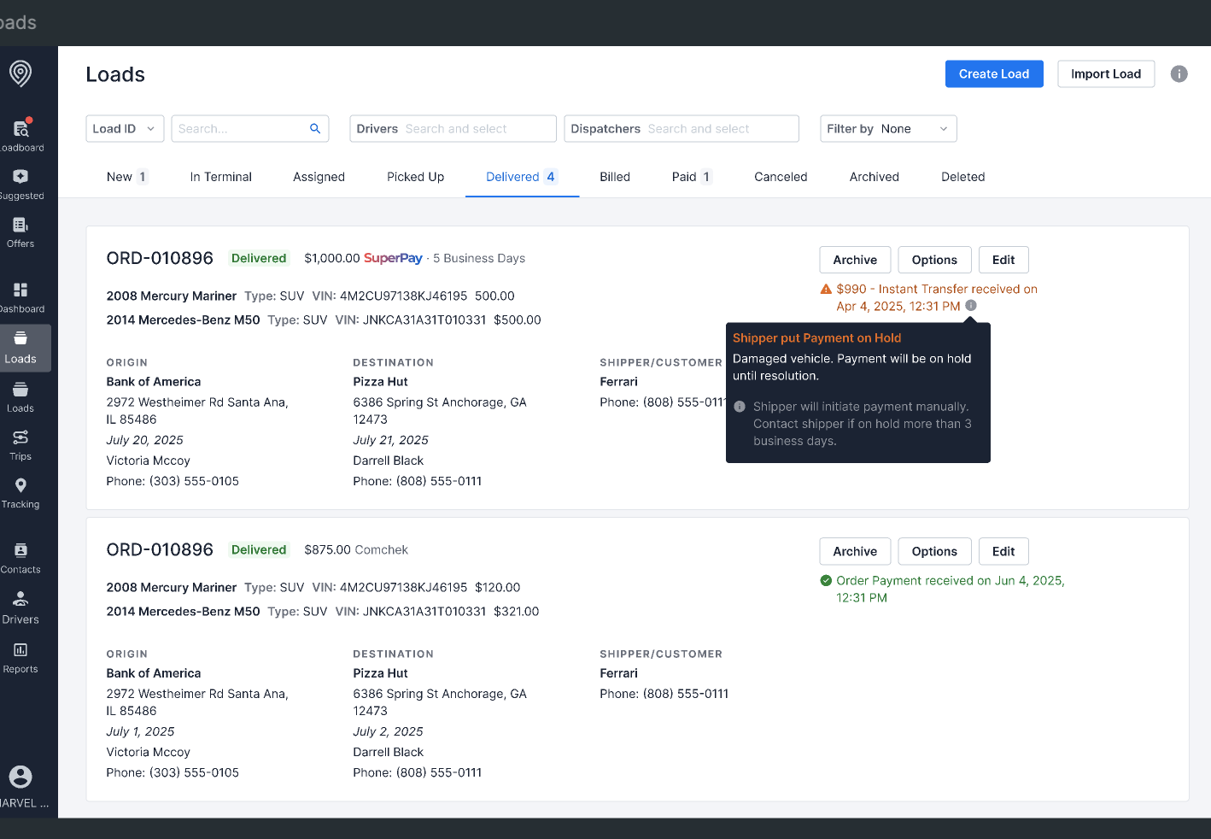Open Trips in the sidebar
1211x839 pixels.
20,444
